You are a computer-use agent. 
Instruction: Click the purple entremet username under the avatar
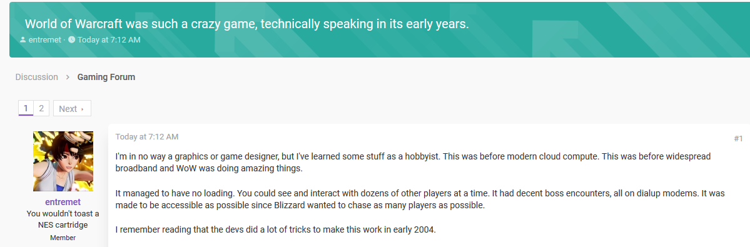click(x=63, y=202)
